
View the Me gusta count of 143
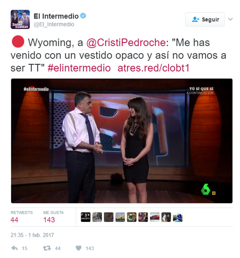49,220
